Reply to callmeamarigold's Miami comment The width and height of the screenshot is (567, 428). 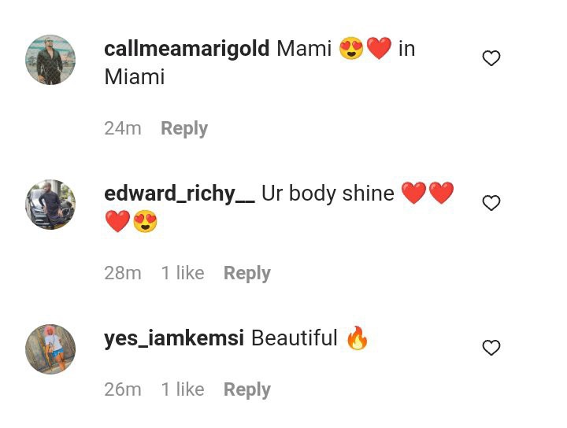point(184,128)
